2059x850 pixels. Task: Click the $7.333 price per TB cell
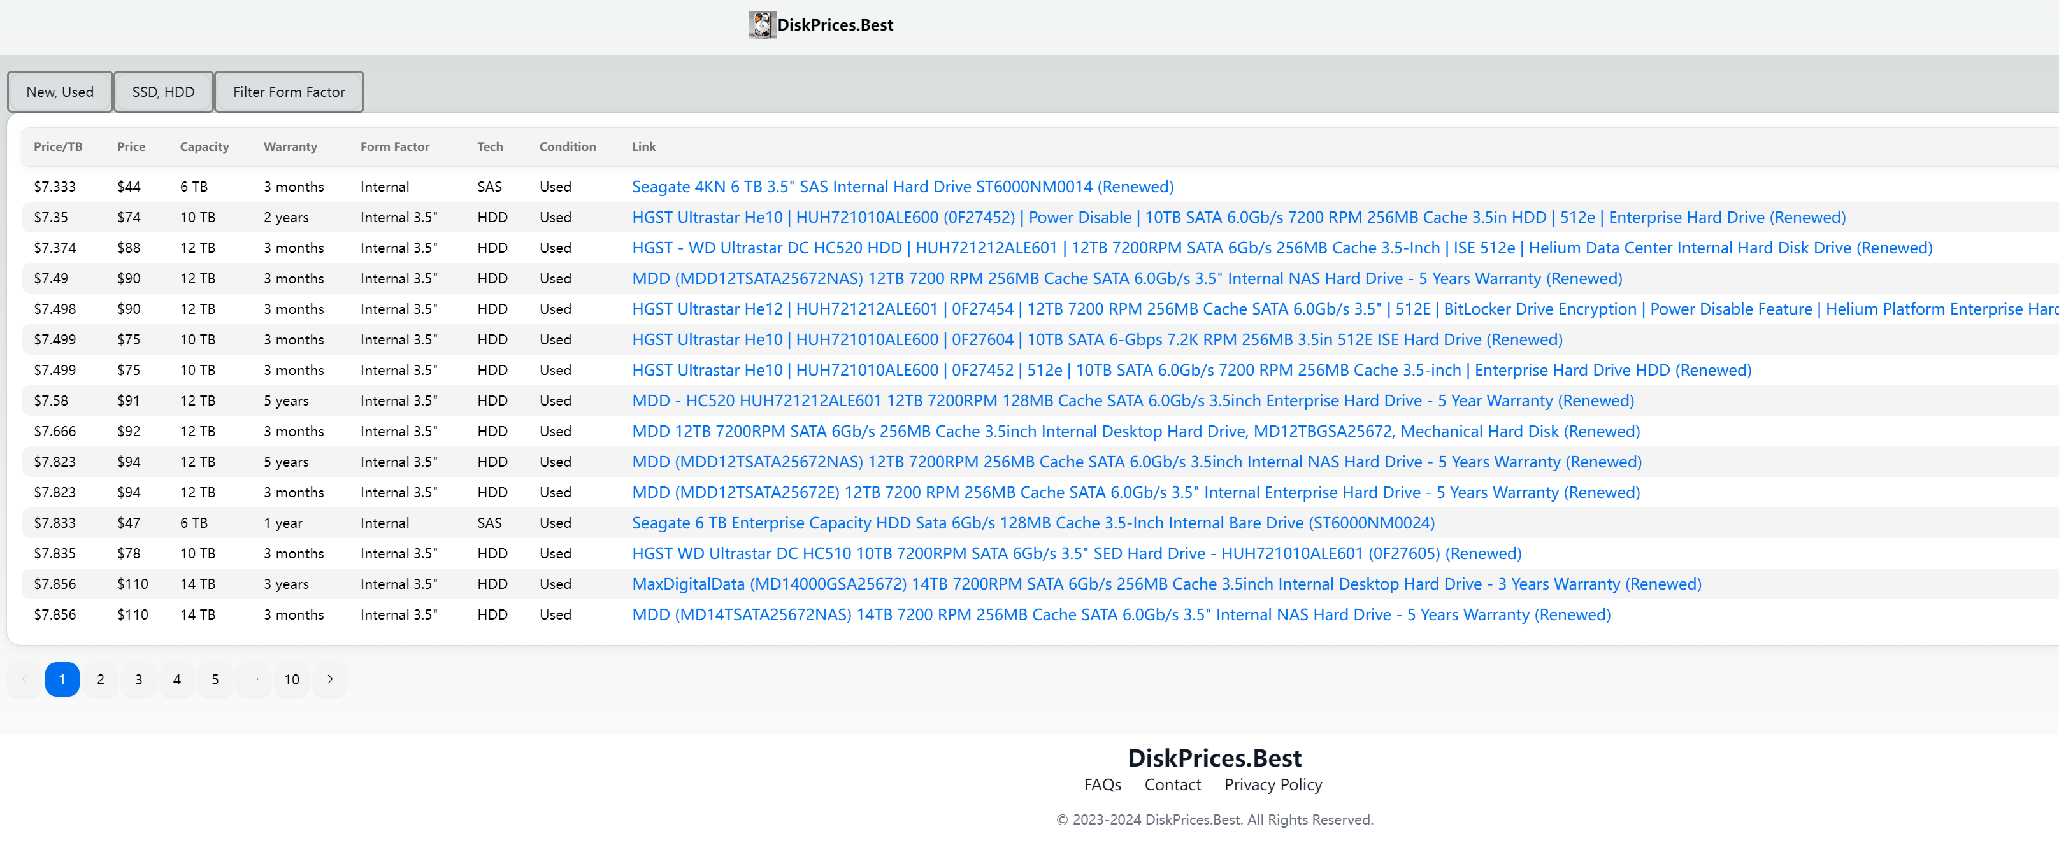click(x=55, y=187)
